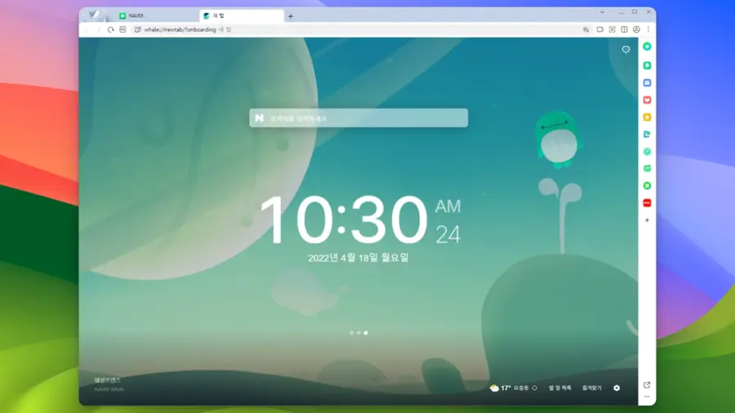Open a new tab with plus button
This screenshot has height=413, width=735.
[291, 16]
